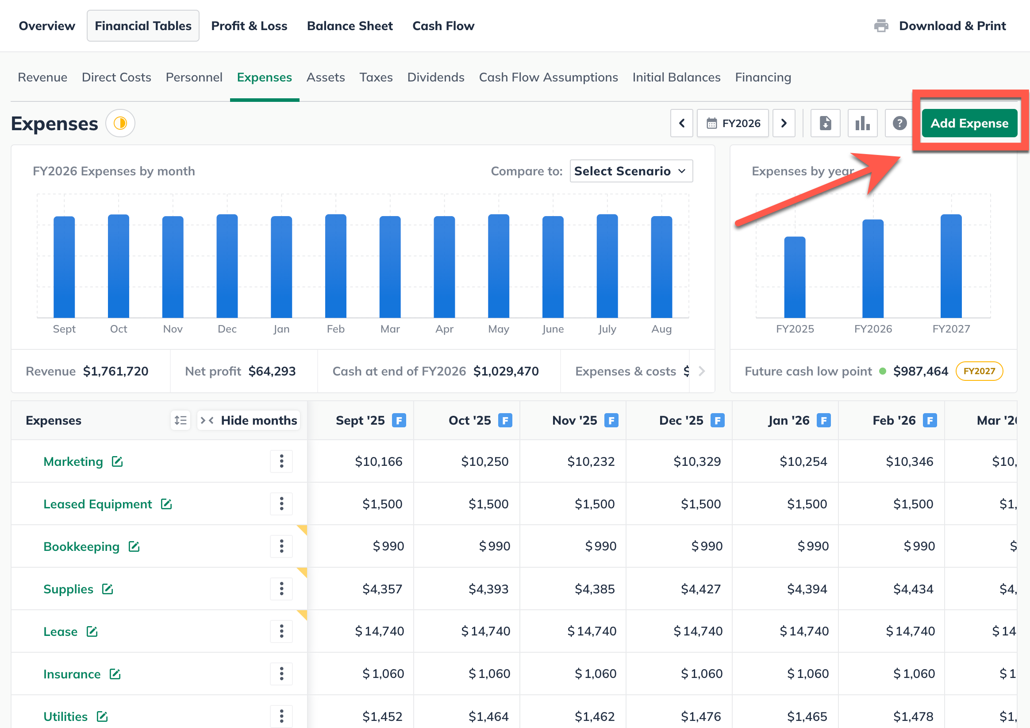Click the FY2027 bar in Expenses by year
Screen dimensions: 1030x728
tap(951, 266)
